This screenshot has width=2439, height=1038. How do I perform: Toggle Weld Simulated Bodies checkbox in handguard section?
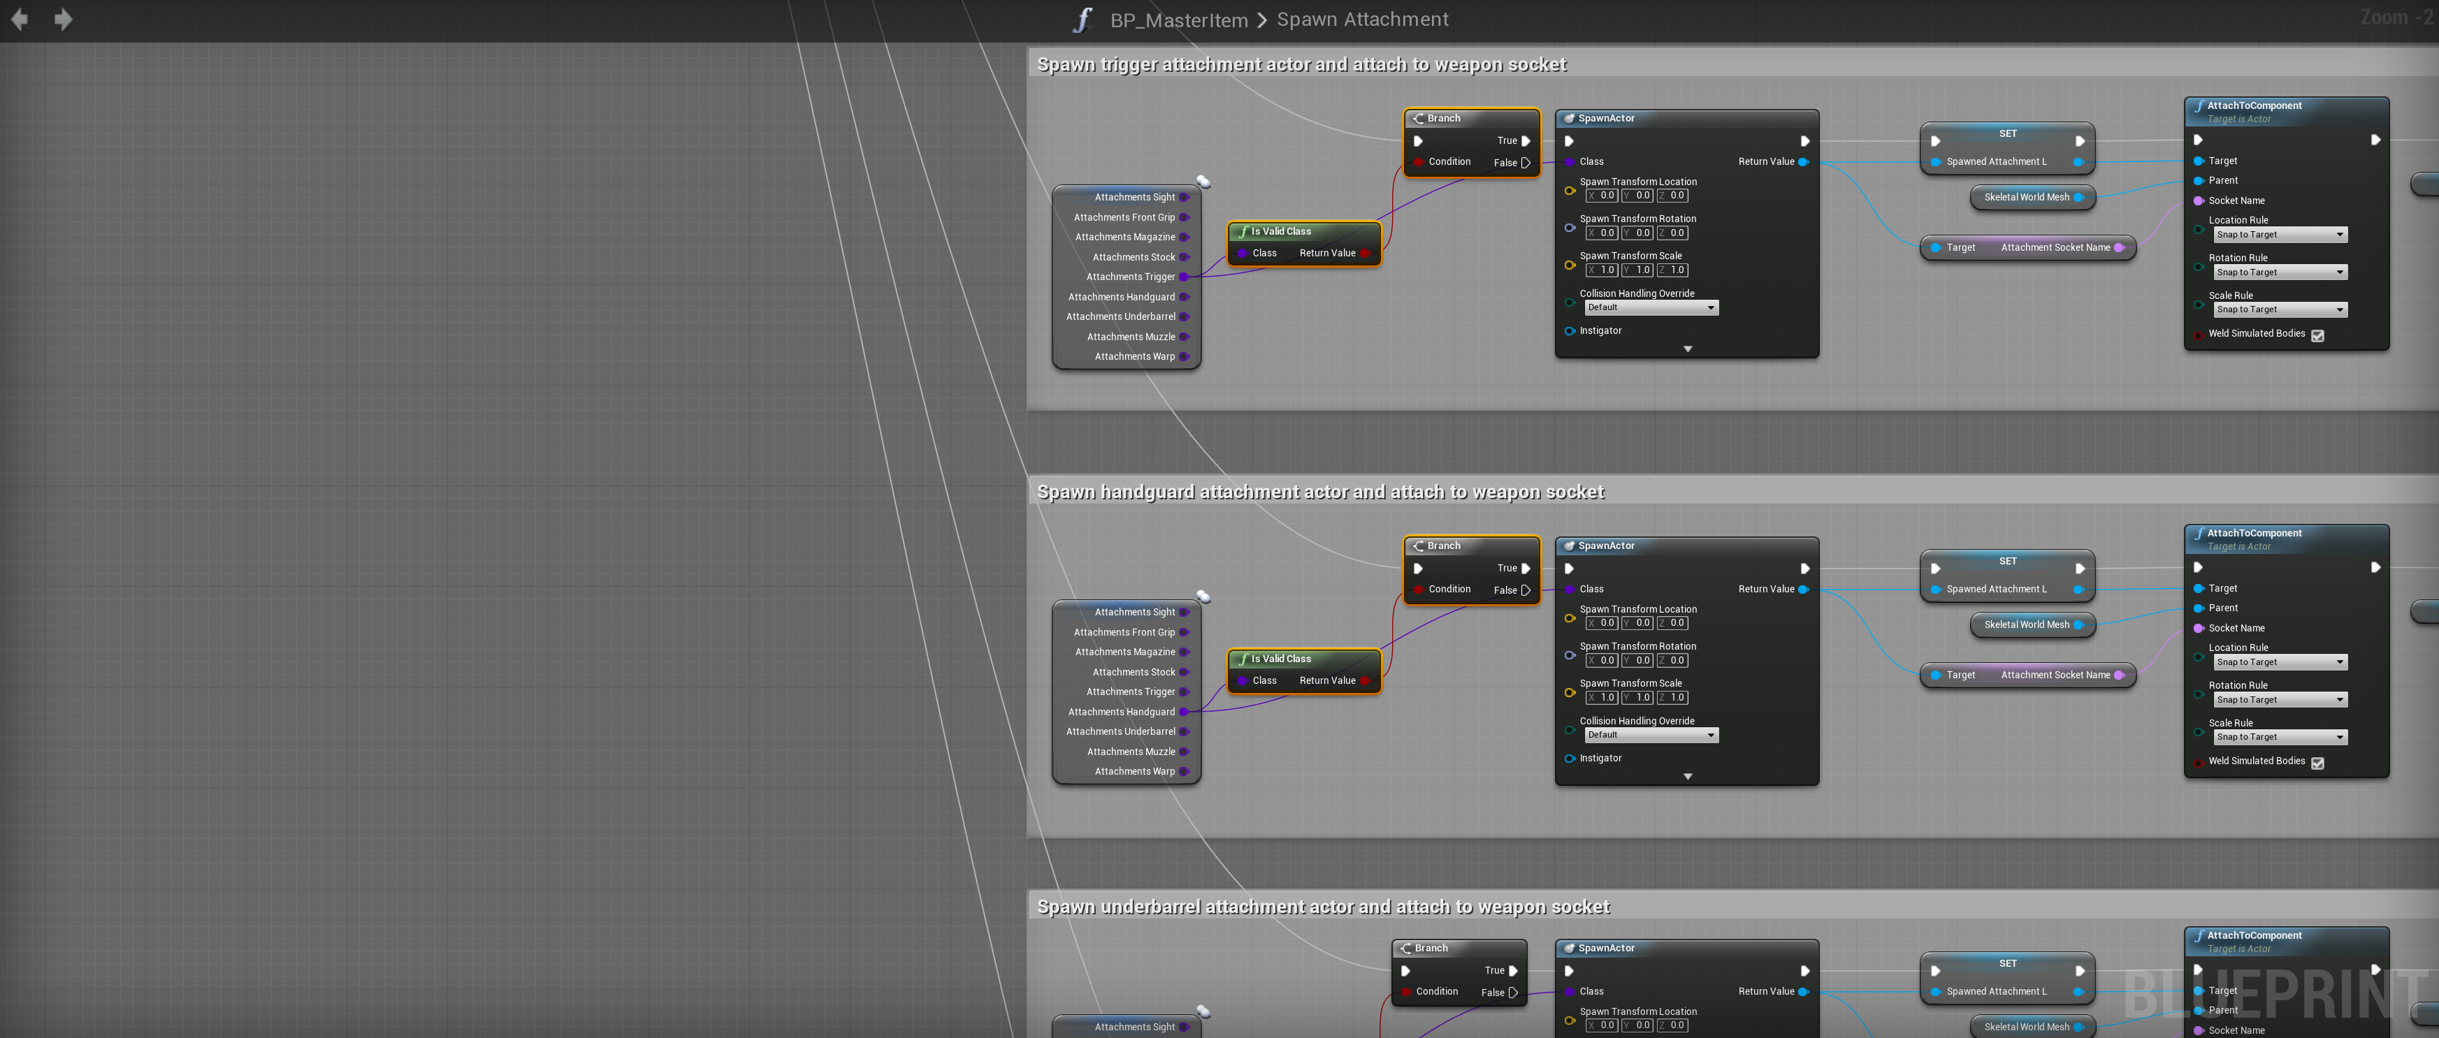2317,763
